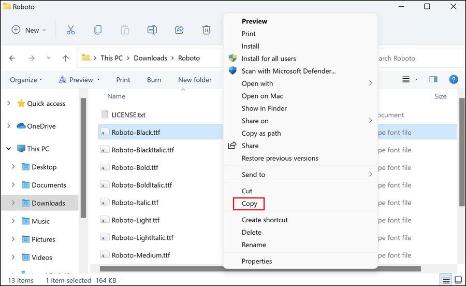The image size is (466, 286).
Task: Select Install for all users
Action: point(300,59)
